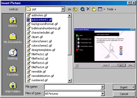The image size is (137, 98).
Task: Open Web Folders in the places bar
Action: [13, 87]
